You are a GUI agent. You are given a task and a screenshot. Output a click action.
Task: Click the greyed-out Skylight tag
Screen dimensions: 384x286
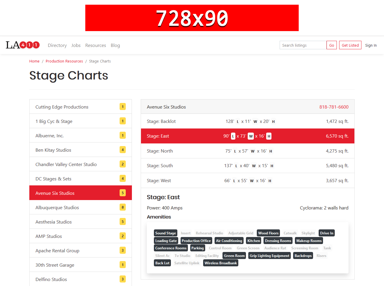tap(308, 233)
